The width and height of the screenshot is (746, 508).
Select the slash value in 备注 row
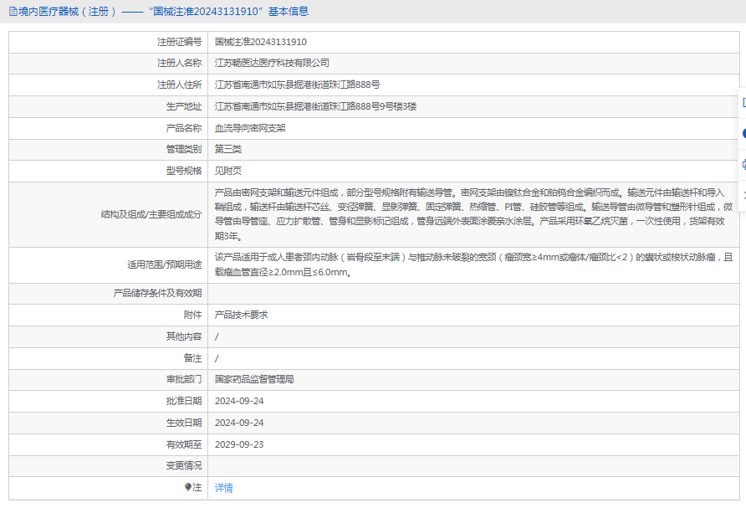[217, 358]
